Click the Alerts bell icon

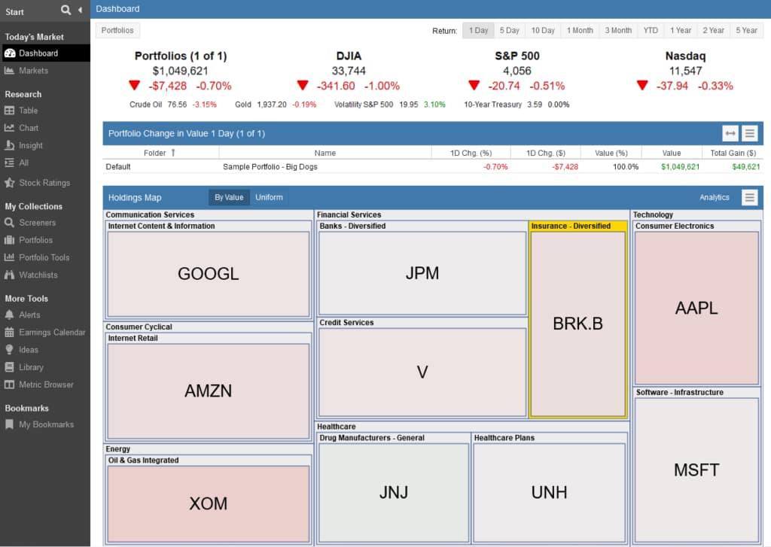click(9, 315)
